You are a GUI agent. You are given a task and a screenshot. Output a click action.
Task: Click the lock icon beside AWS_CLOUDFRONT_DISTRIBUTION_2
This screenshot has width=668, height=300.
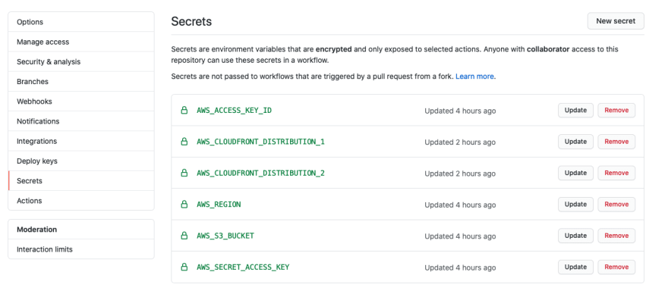[184, 173]
